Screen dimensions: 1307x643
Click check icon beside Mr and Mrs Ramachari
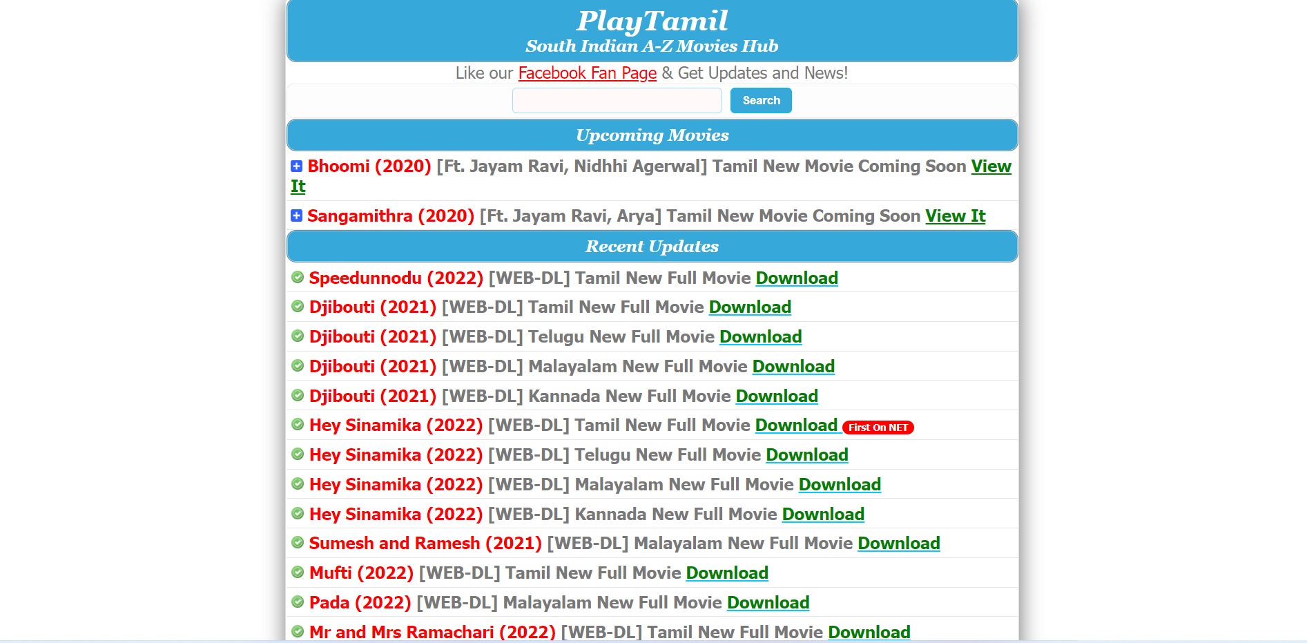298,631
